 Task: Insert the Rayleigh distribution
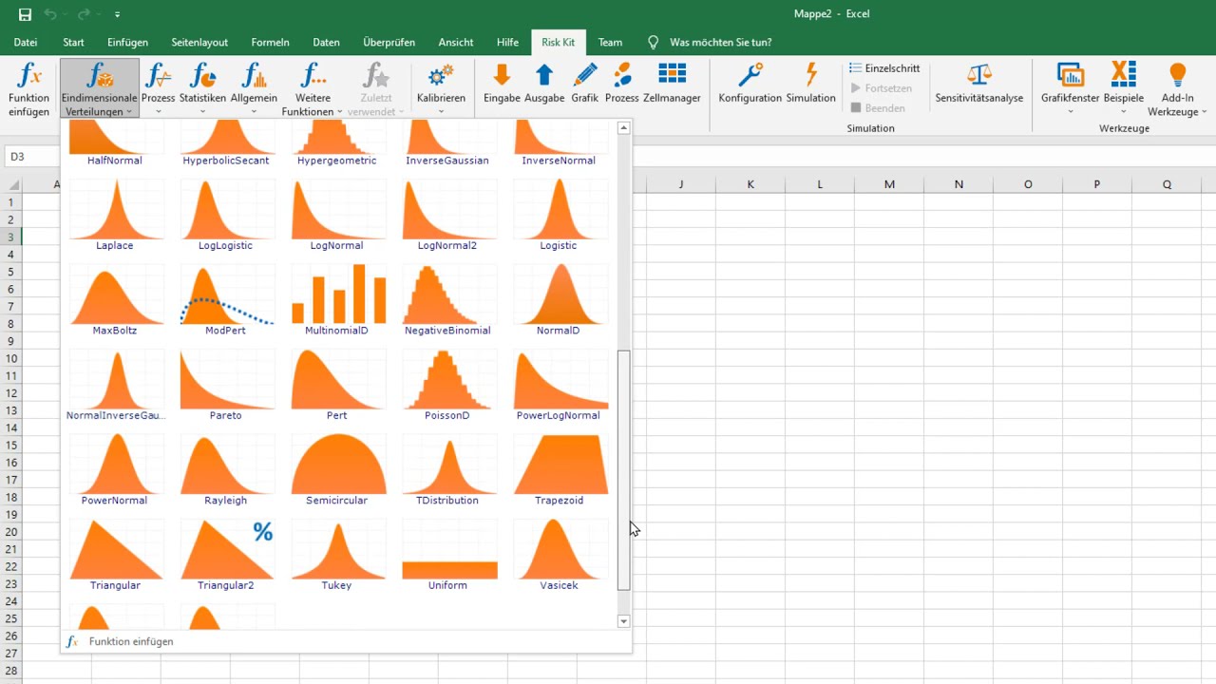226,470
